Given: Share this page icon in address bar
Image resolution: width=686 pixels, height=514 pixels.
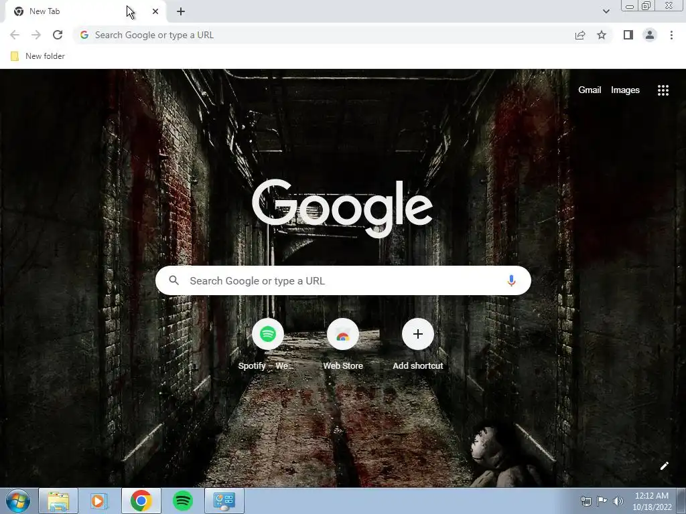Looking at the screenshot, I should pos(580,35).
